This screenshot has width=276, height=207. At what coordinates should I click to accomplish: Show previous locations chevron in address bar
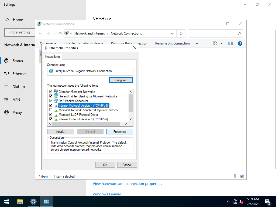coord(71,33)
